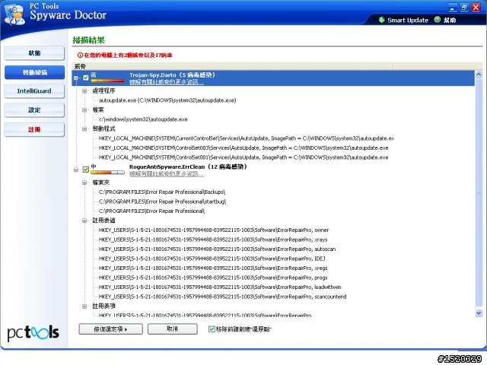Click the 威脅 column header
Viewport: 487px width, 365px height.
232,66
